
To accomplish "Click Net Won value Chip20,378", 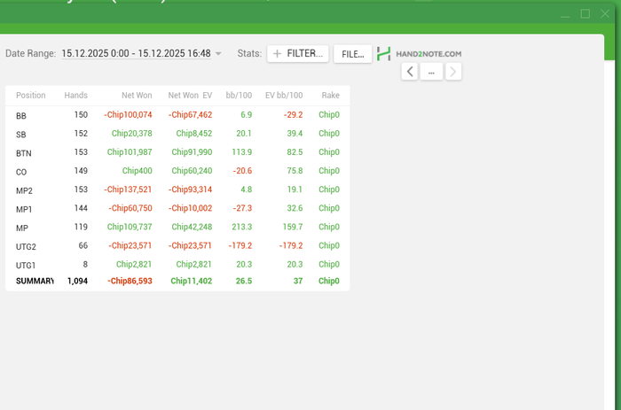I will coord(132,133).
